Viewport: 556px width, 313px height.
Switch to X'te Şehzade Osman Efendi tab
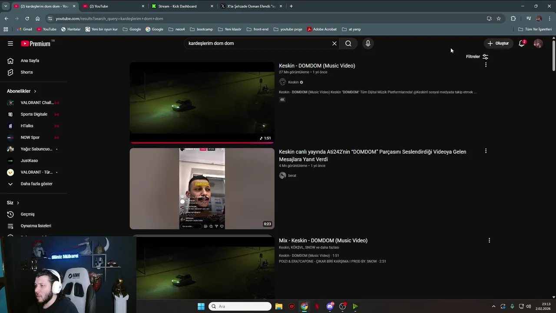(251, 6)
